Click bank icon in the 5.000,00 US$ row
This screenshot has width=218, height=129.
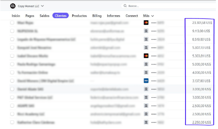(146, 64)
